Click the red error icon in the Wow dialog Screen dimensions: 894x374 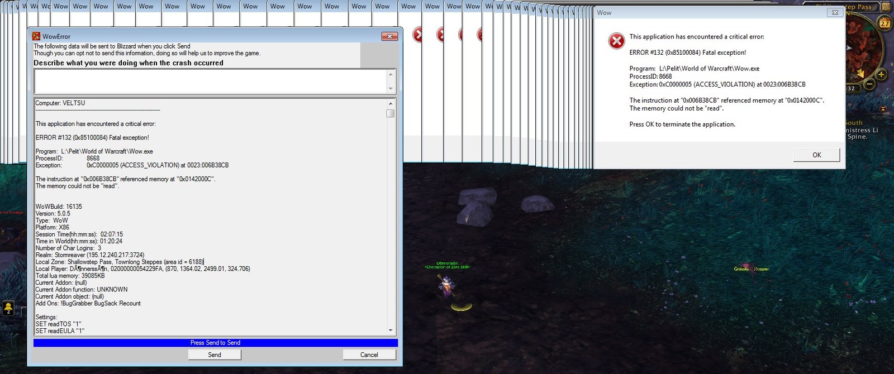tap(616, 41)
